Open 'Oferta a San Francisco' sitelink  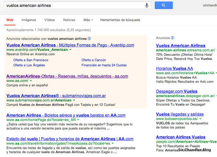pos(31,60)
